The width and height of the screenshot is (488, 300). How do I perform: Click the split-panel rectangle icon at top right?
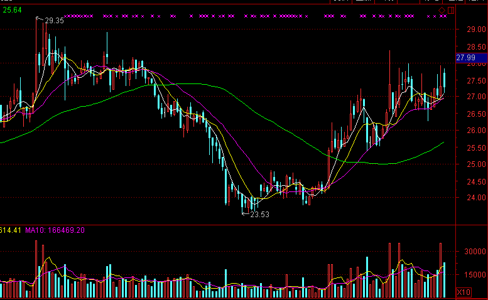(x=450, y=11)
